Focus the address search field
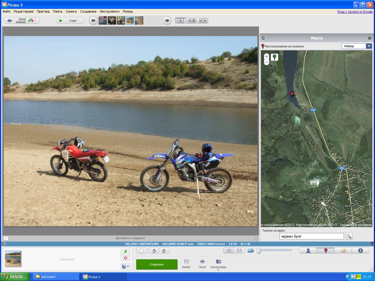 click(x=311, y=236)
